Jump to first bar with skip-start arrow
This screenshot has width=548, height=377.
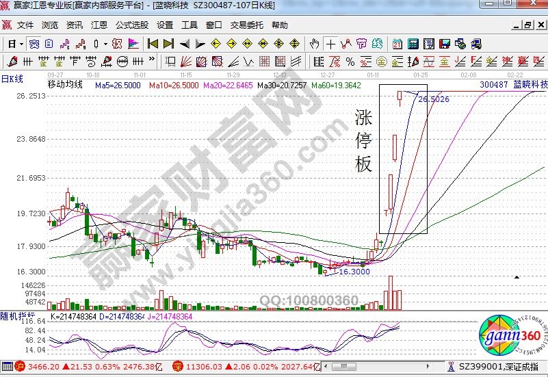click(x=153, y=44)
